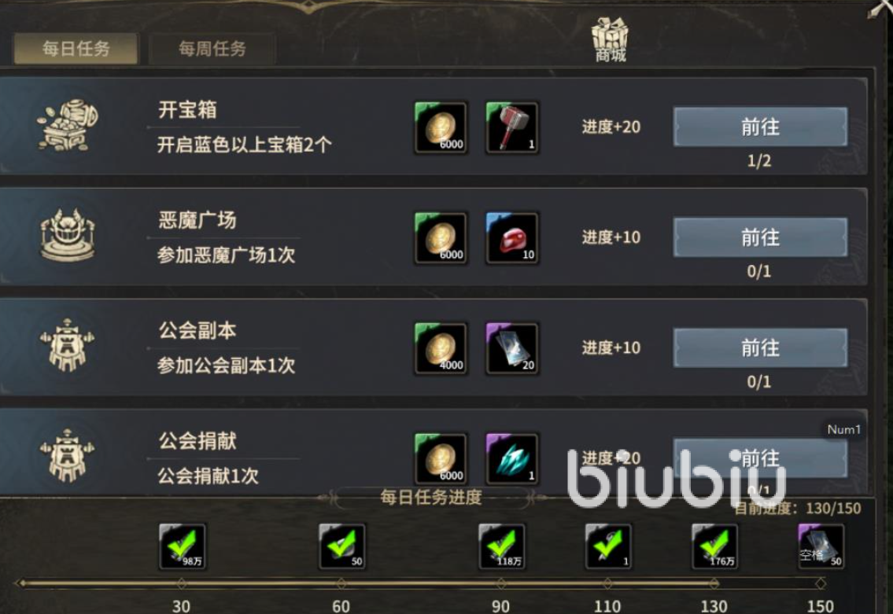Click the red gem reward in 恶魔广场
The width and height of the screenshot is (893, 614).
coord(511,238)
